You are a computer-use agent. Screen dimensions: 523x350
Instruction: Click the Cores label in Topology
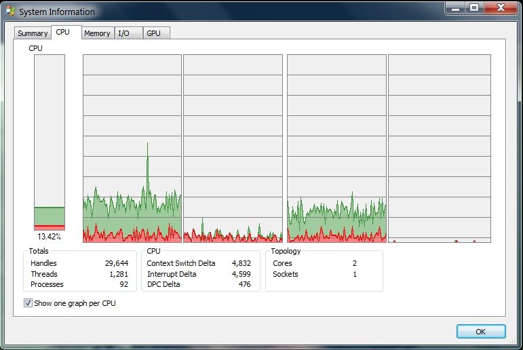(x=282, y=263)
